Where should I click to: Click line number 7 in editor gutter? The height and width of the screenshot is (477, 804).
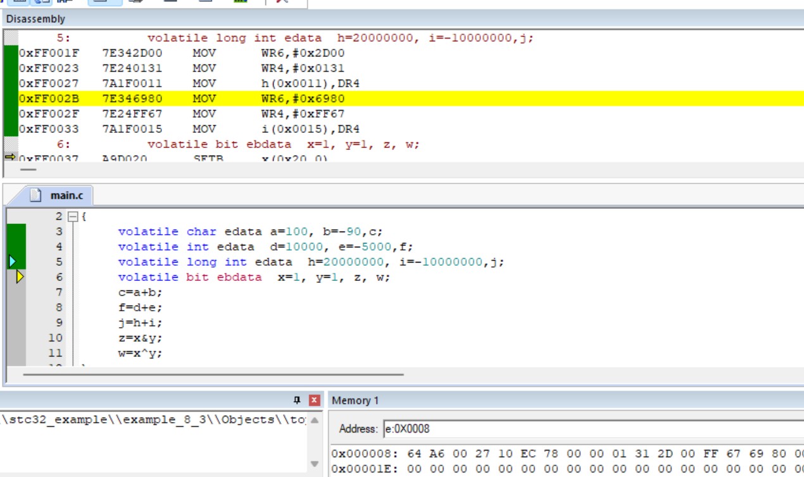pyautogui.click(x=60, y=292)
